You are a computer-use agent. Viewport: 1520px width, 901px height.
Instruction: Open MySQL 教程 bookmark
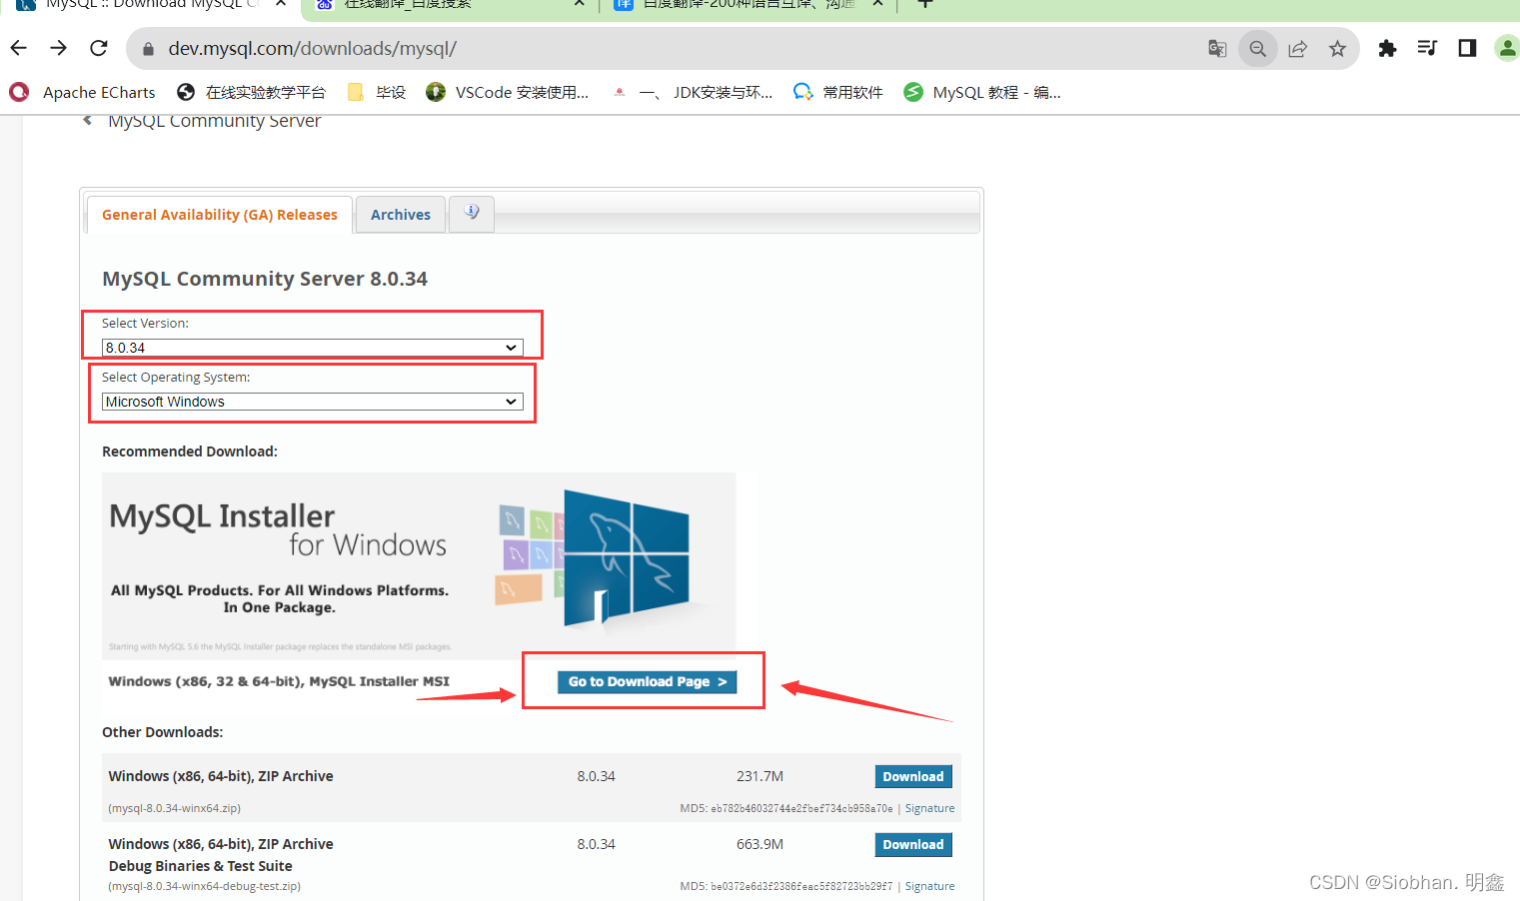[x=982, y=92]
